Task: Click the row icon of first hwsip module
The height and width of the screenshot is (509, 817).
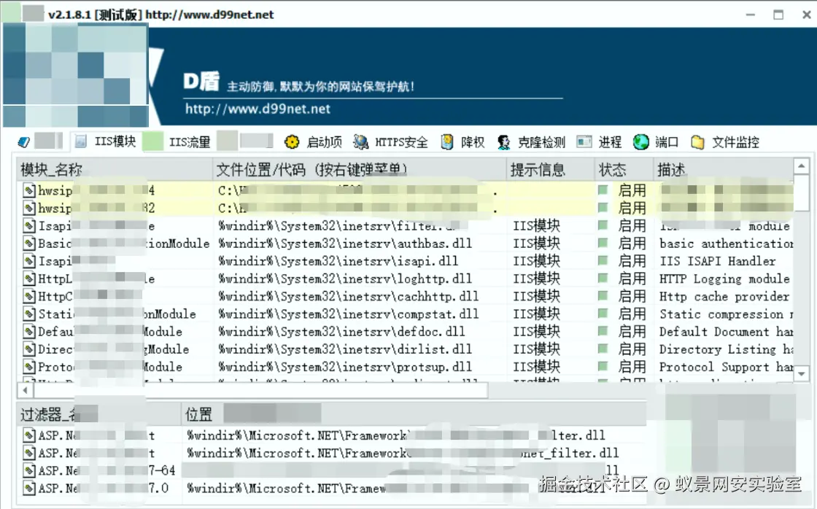Action: click(29, 190)
